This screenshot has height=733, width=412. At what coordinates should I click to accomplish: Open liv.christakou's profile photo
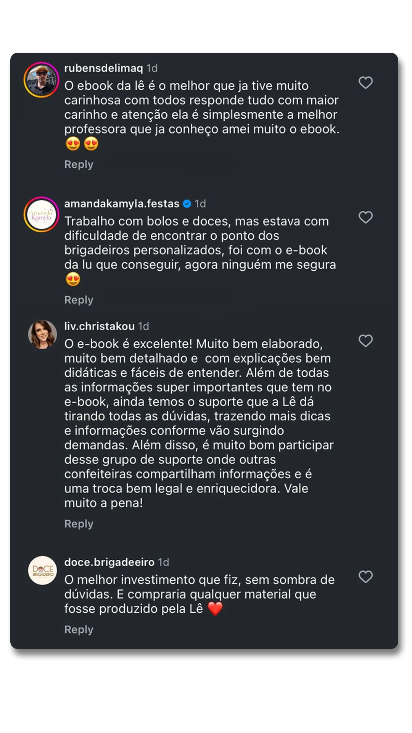(42, 334)
